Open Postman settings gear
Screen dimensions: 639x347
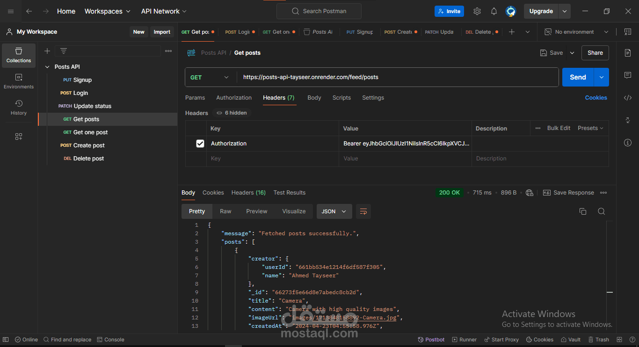point(477,11)
